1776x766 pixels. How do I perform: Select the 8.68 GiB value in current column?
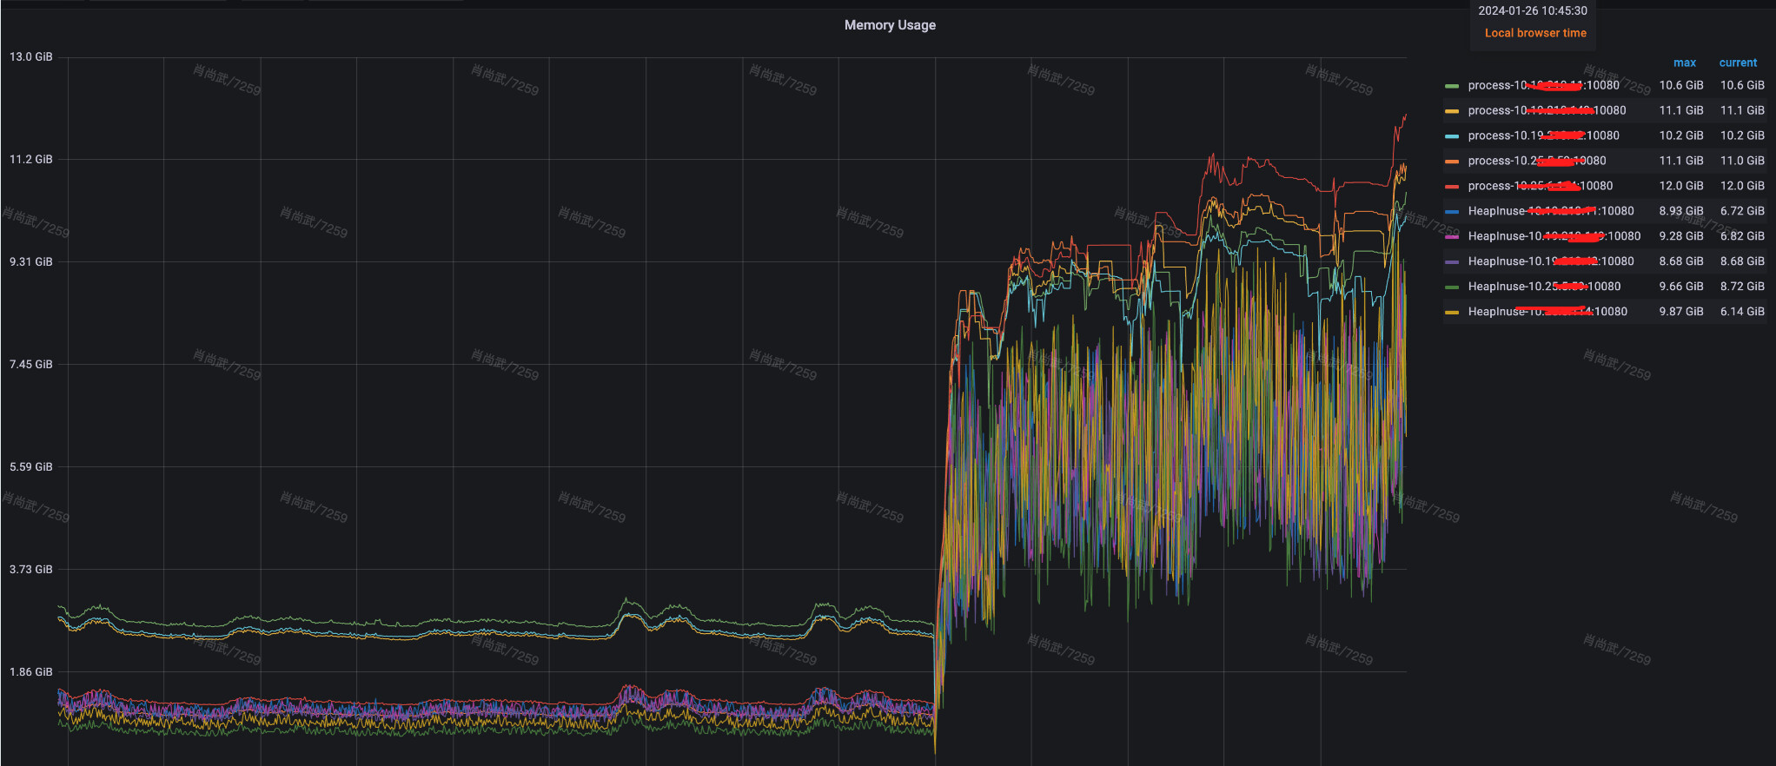coord(1742,261)
